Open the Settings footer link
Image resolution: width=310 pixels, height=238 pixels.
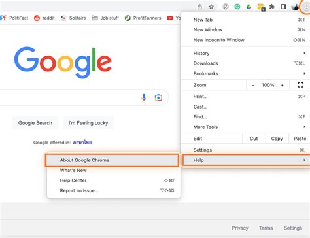(x=293, y=228)
